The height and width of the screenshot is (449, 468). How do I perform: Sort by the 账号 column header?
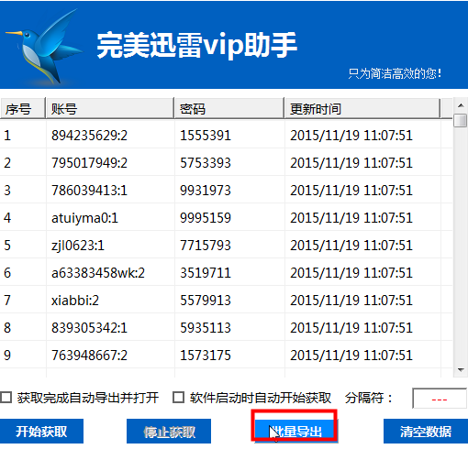point(110,108)
